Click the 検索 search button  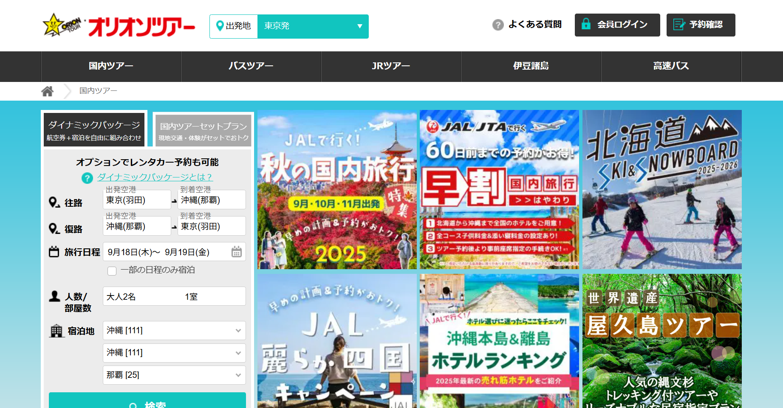[x=147, y=400]
